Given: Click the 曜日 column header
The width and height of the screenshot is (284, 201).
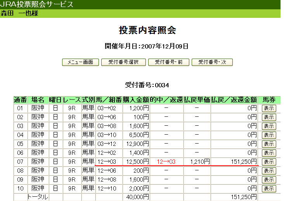Looking at the screenshot, I should click(x=55, y=100).
